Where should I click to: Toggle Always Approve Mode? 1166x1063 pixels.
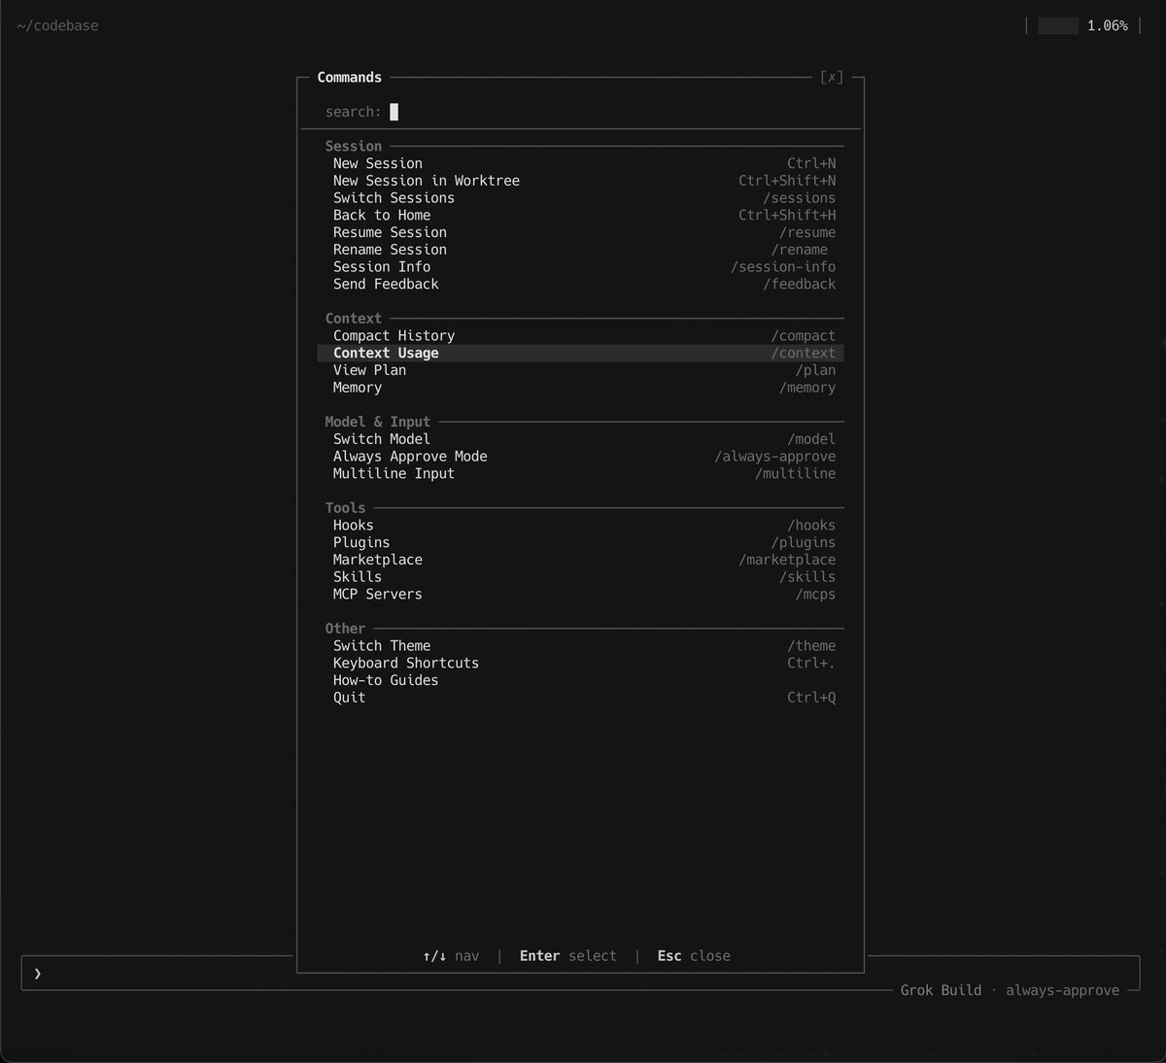[x=580, y=457]
